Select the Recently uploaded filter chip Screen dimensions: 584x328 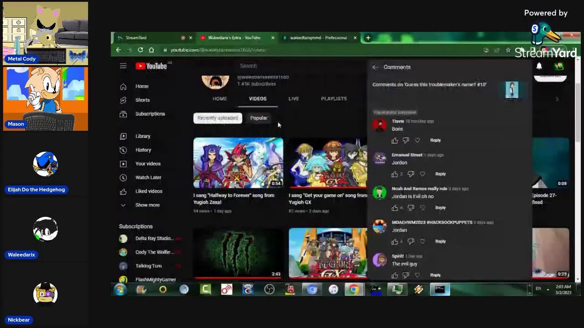coord(218,118)
